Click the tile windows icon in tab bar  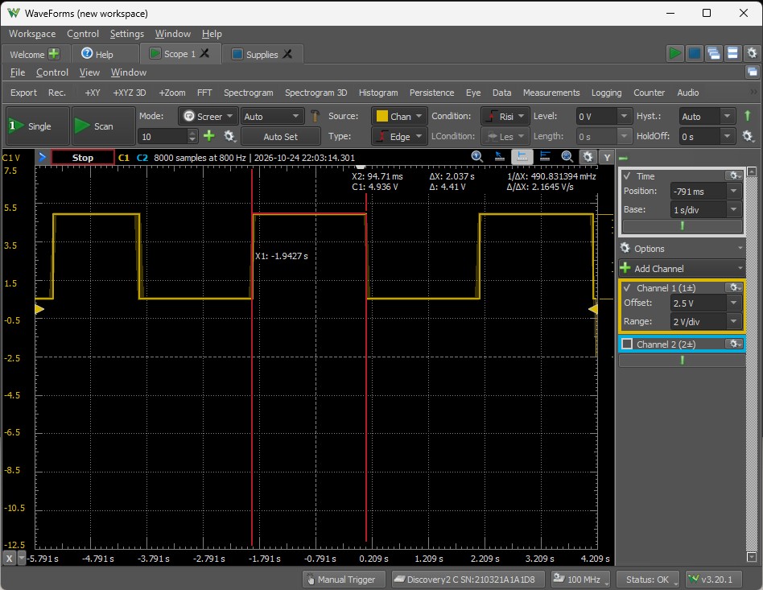tap(733, 53)
